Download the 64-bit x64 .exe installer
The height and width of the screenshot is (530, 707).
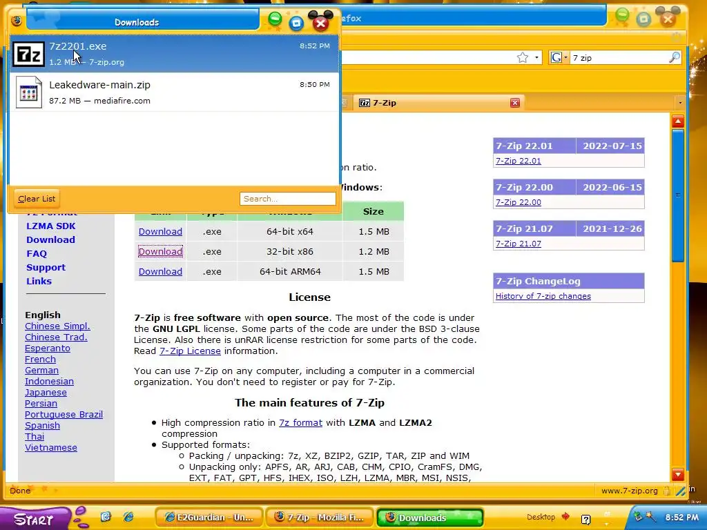tap(160, 232)
